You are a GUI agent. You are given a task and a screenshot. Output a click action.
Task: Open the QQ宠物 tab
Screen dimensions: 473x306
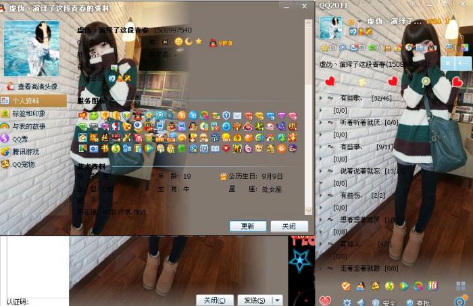(34, 164)
